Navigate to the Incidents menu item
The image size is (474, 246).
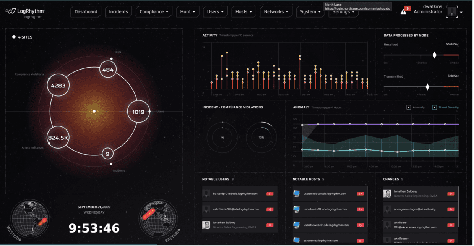pos(118,11)
